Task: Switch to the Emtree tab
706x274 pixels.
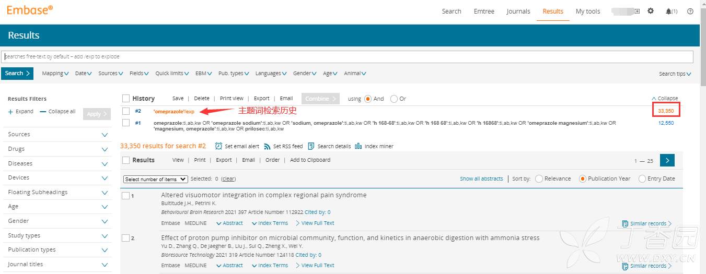Action: pyautogui.click(x=484, y=11)
